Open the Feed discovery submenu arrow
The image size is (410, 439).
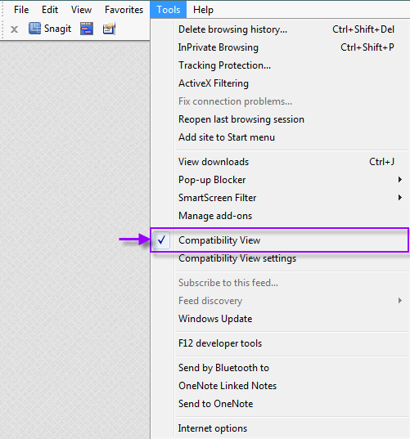pos(400,301)
